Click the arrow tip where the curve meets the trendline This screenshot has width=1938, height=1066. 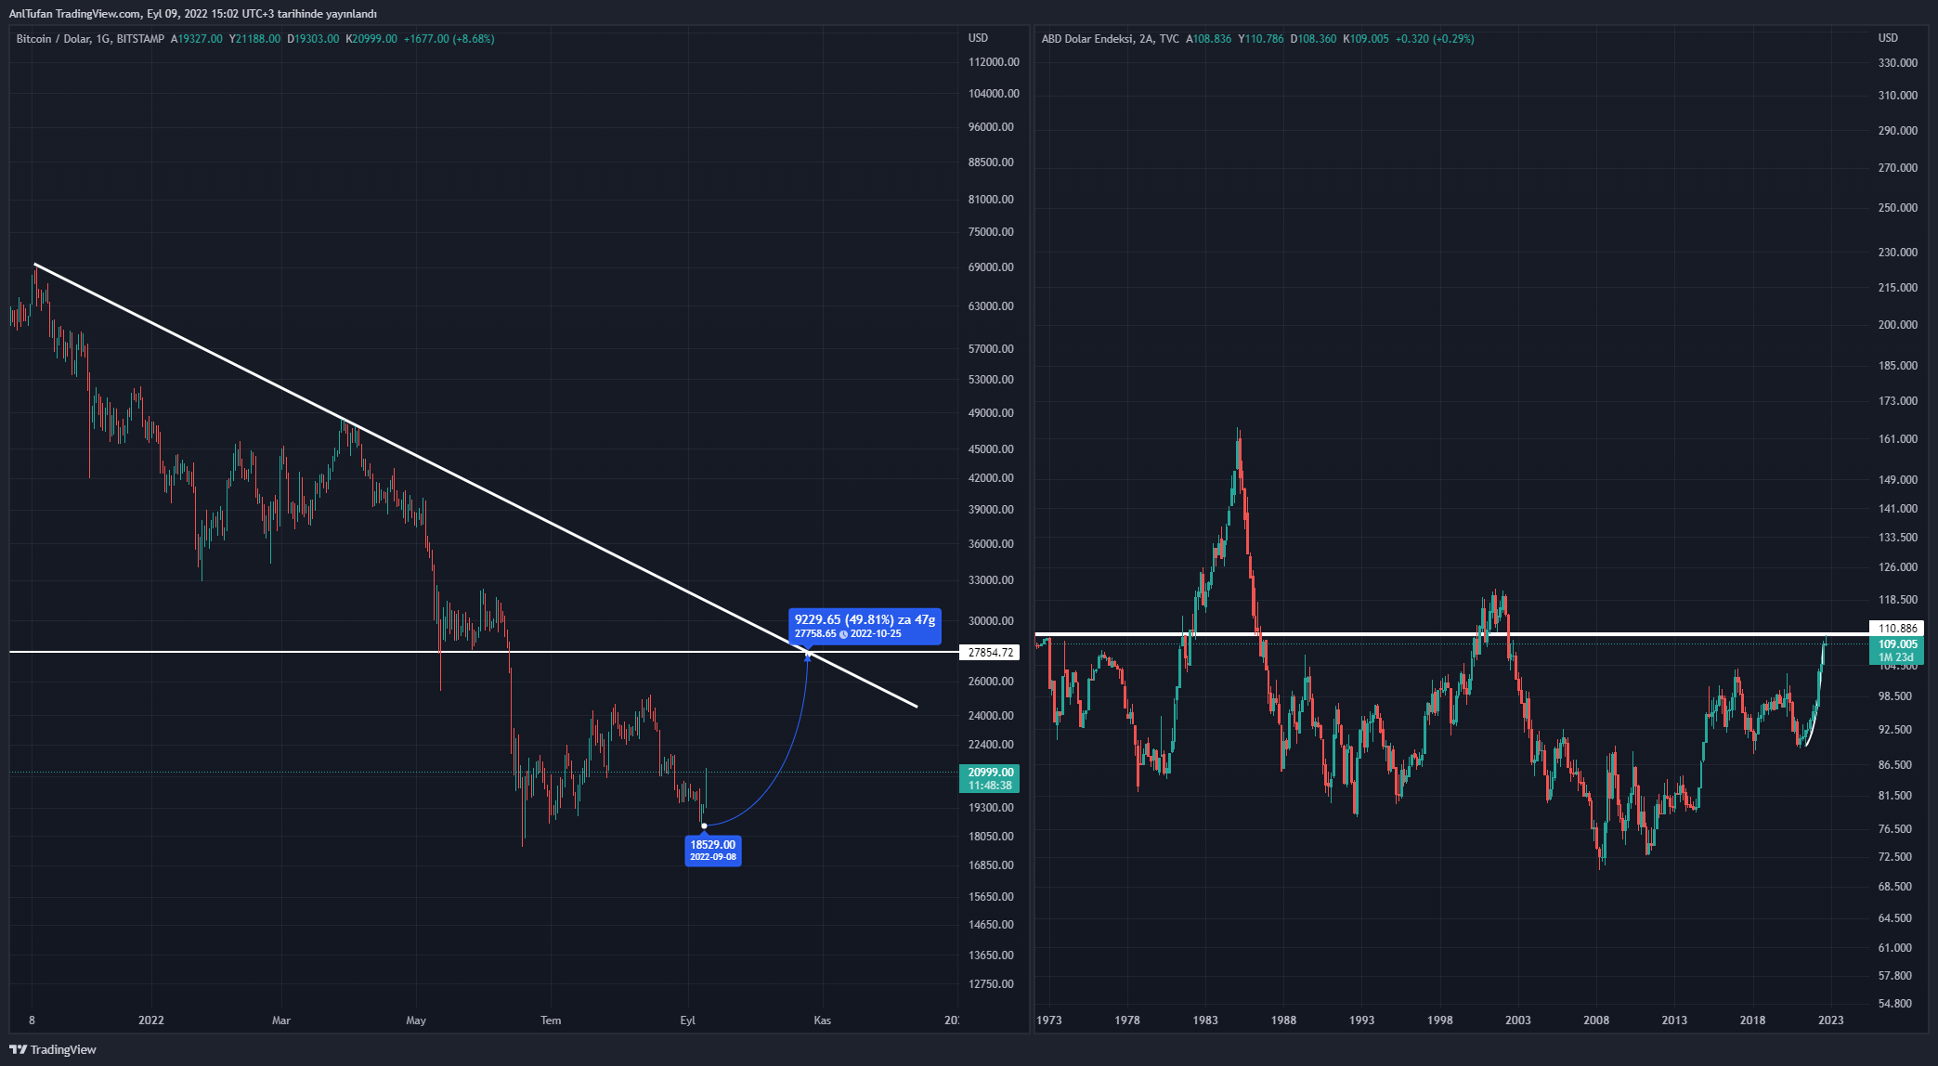808,656
